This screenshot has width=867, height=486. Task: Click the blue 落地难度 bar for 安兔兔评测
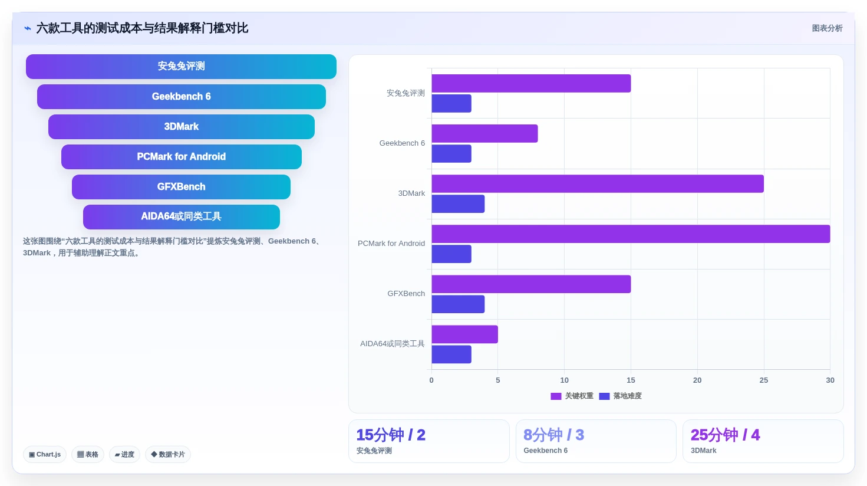(x=451, y=103)
